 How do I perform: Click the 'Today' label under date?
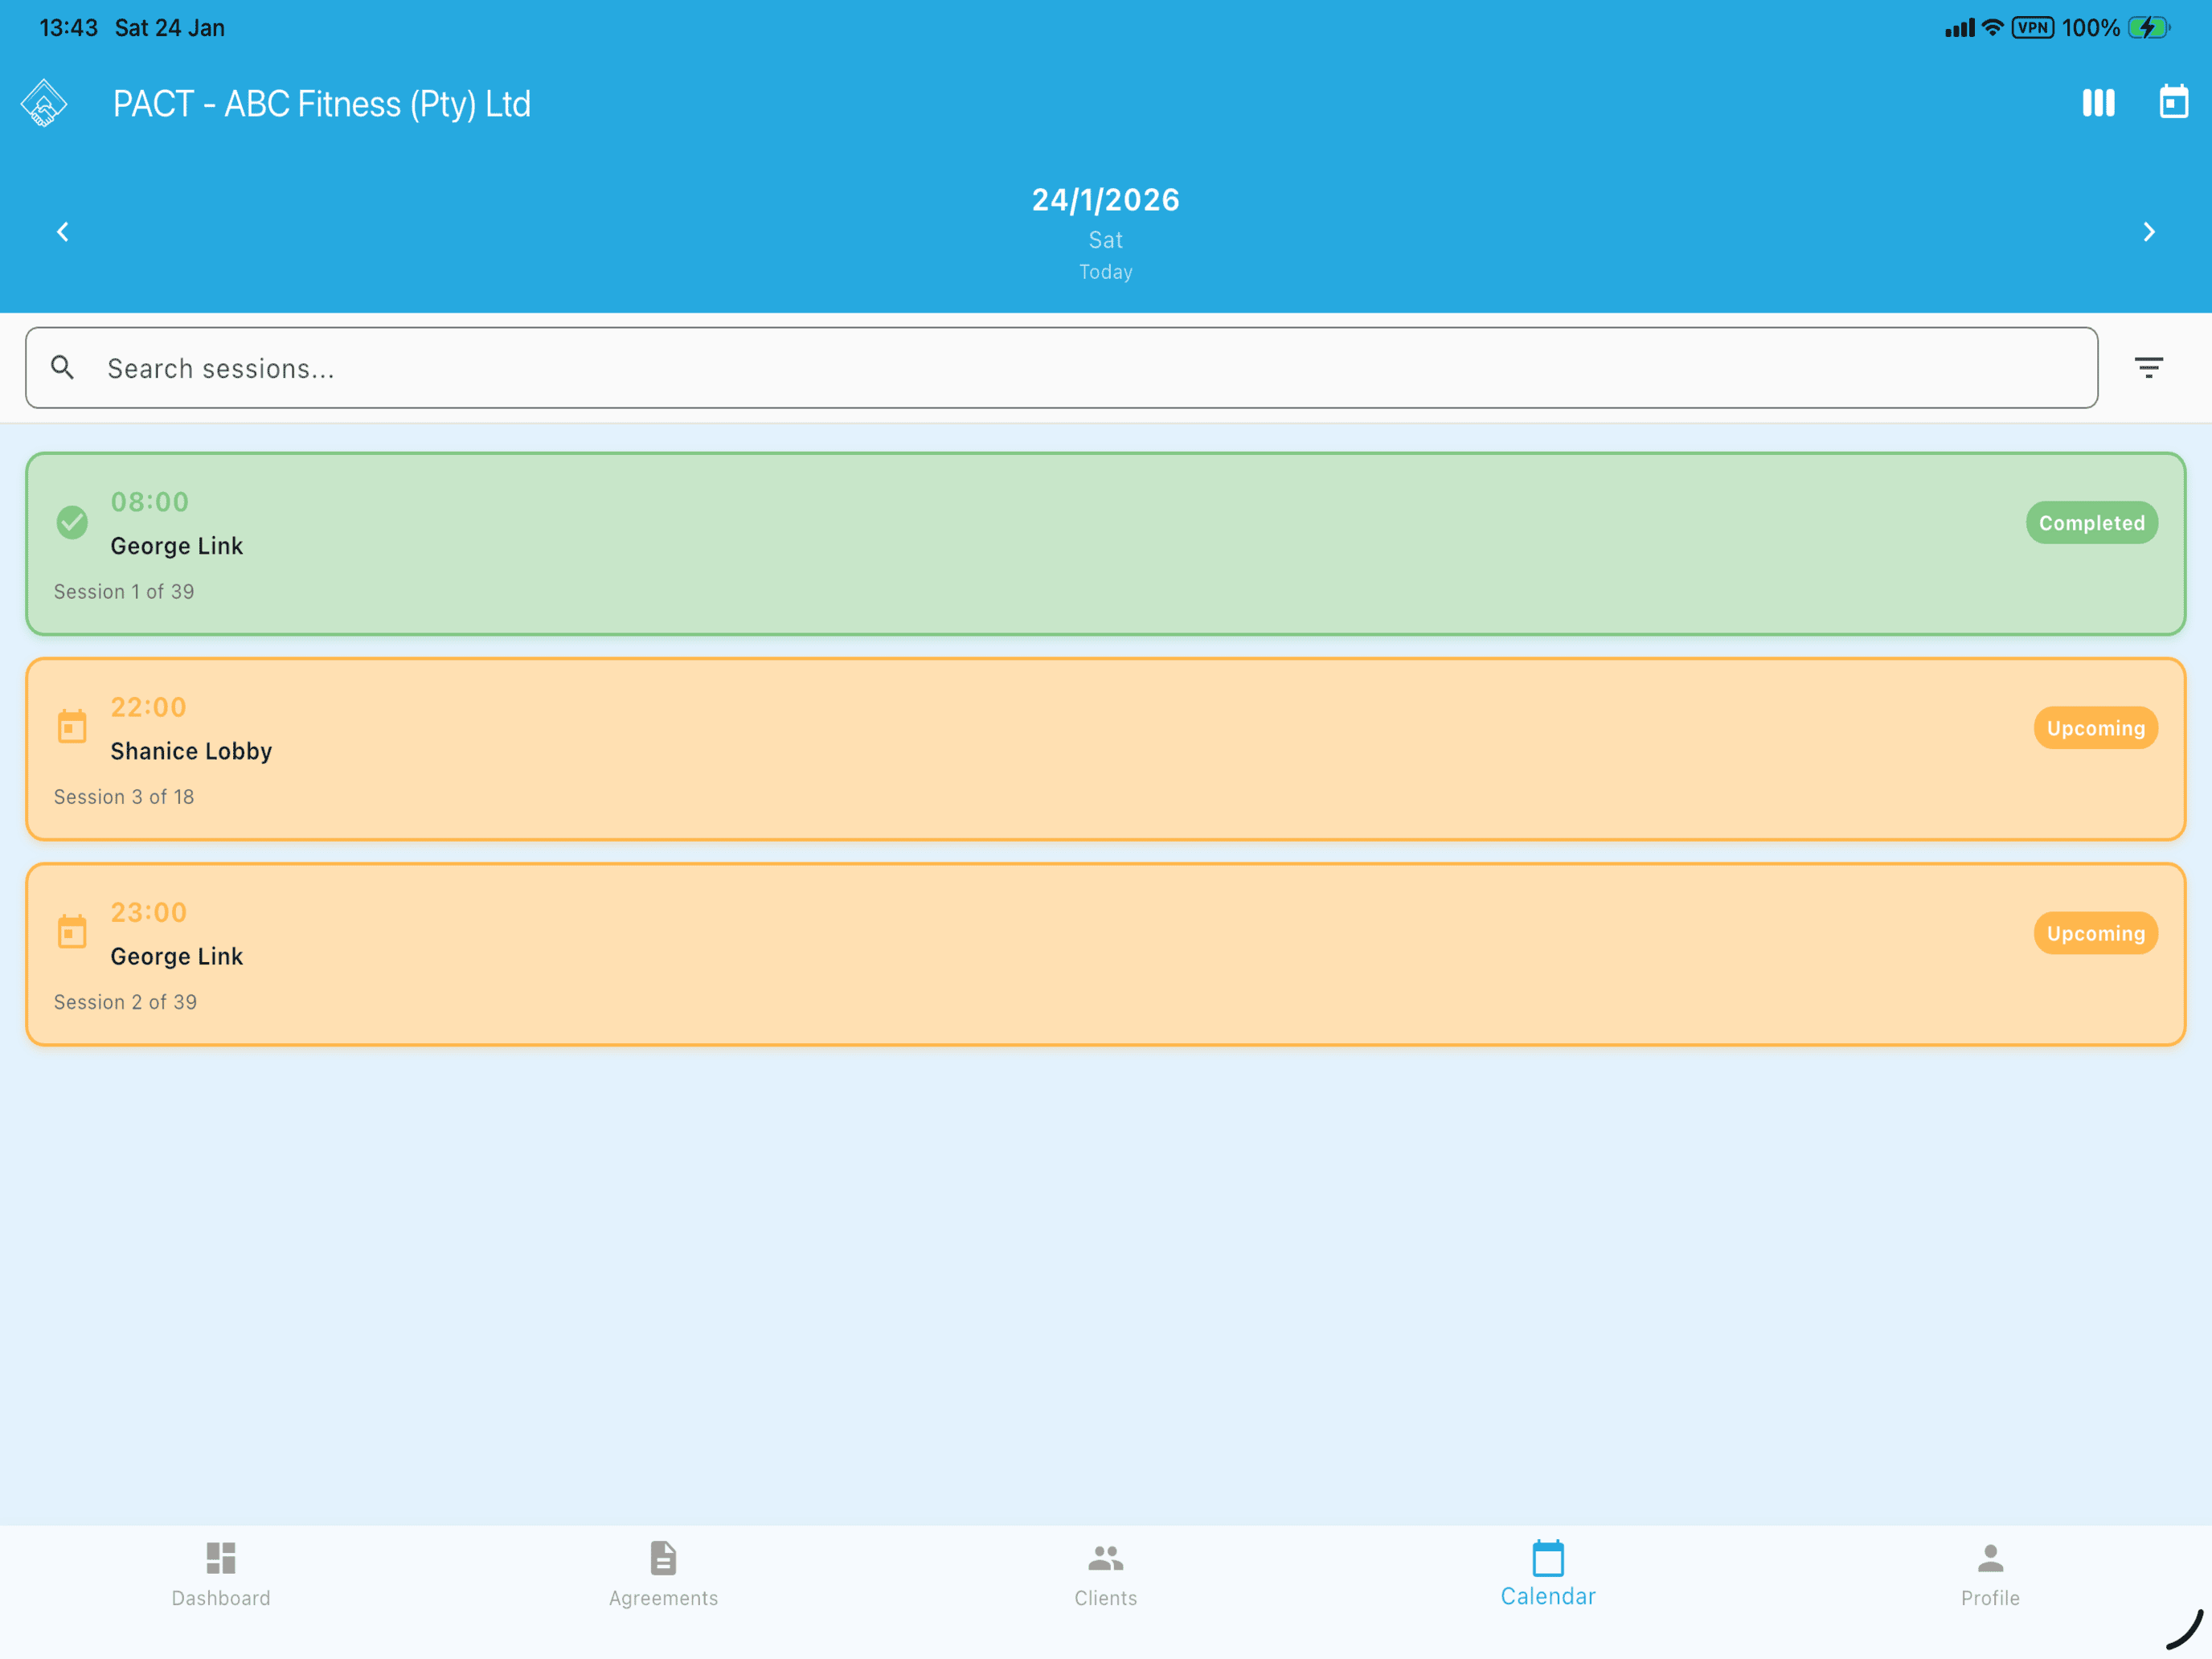pyautogui.click(x=1105, y=272)
